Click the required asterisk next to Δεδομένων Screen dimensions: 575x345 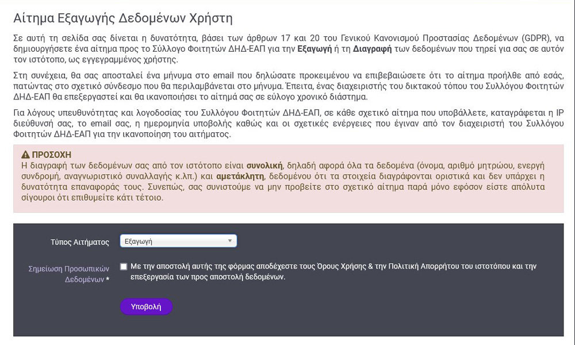108,280
